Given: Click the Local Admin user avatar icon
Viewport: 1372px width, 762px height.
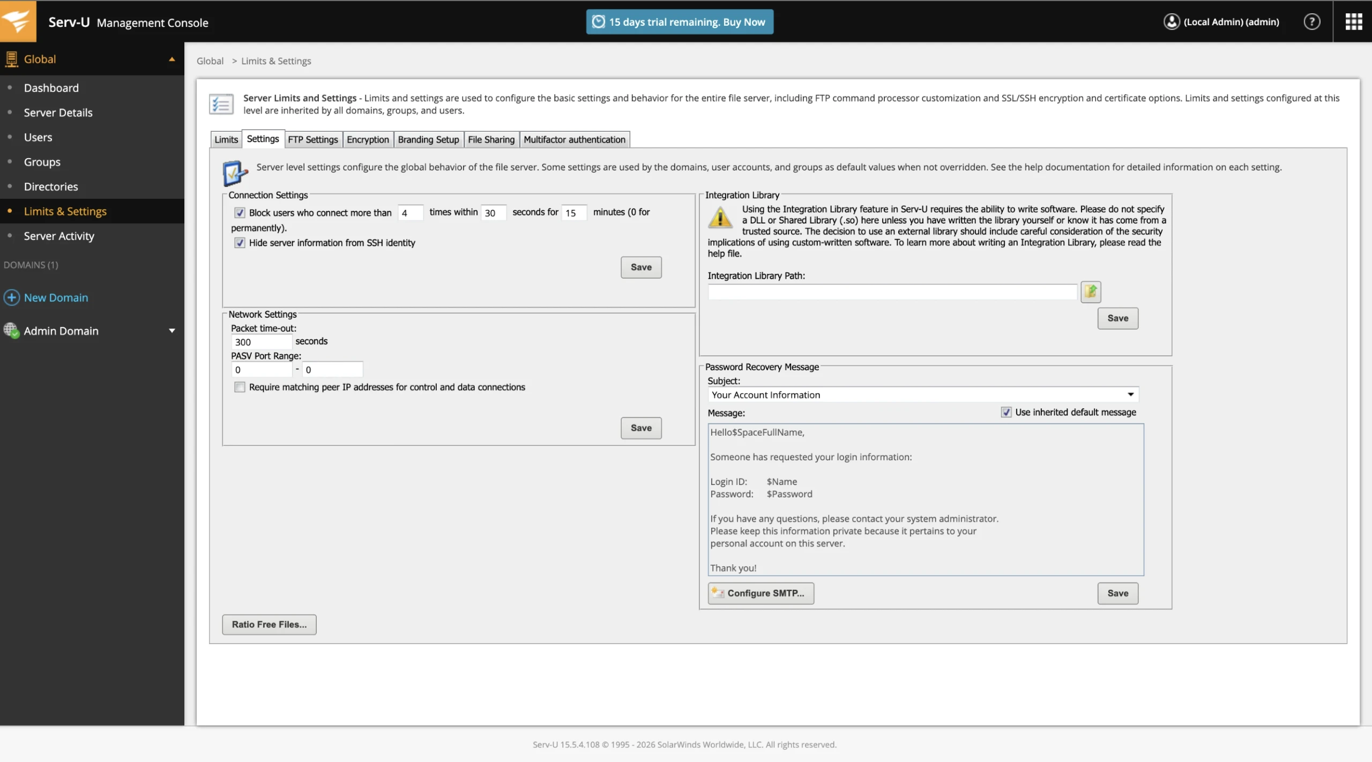Looking at the screenshot, I should tap(1172, 21).
